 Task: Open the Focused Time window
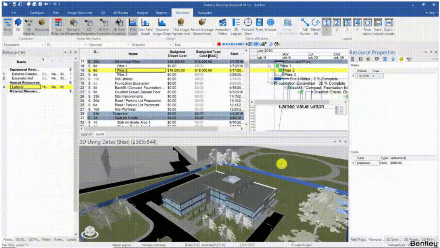click(x=248, y=27)
